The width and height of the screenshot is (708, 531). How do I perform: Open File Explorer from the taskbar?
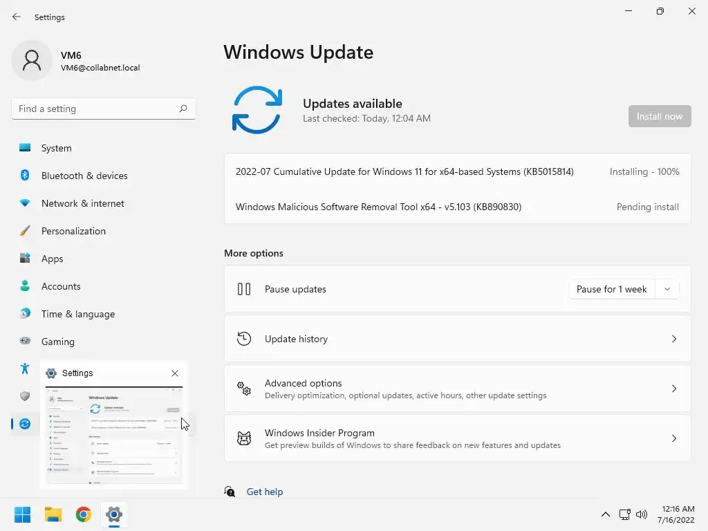(x=53, y=514)
